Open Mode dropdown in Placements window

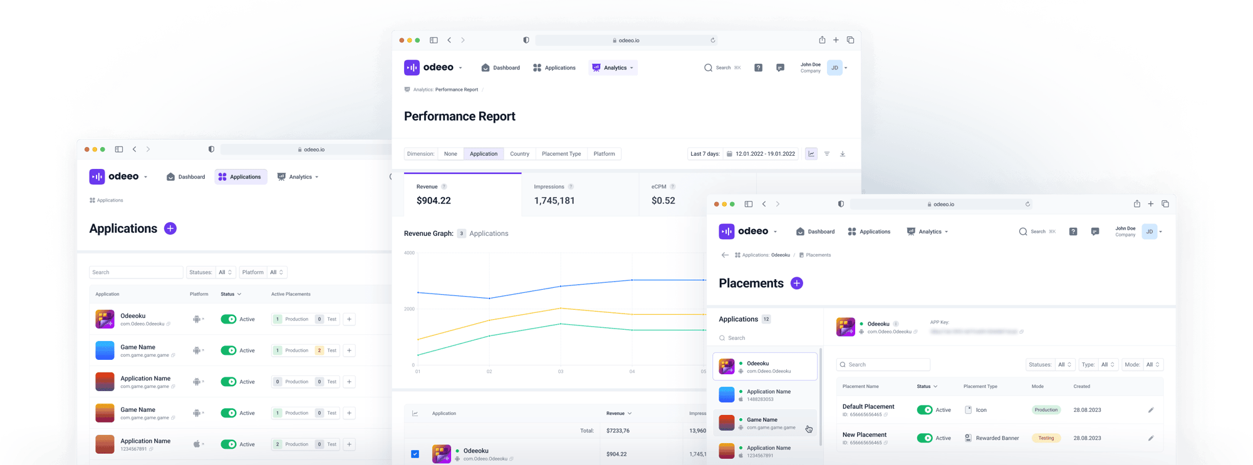pos(1153,365)
